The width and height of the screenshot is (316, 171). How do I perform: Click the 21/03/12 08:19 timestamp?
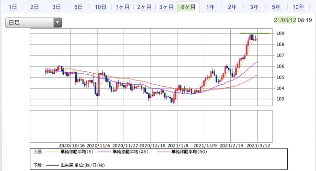coord(293,20)
